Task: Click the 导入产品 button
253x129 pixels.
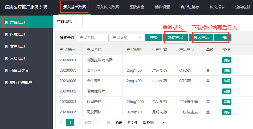Action: [x=201, y=38]
